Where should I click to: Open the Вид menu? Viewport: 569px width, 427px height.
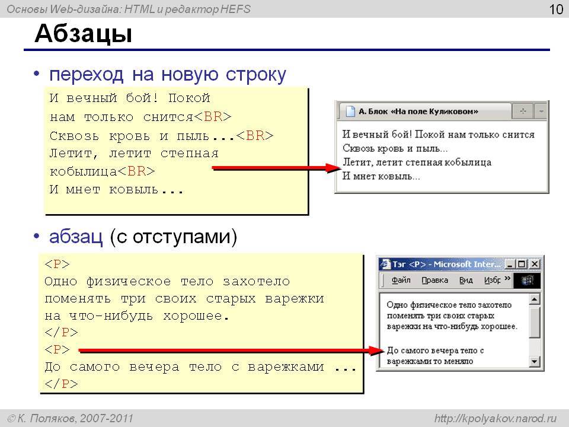pyautogui.click(x=466, y=281)
